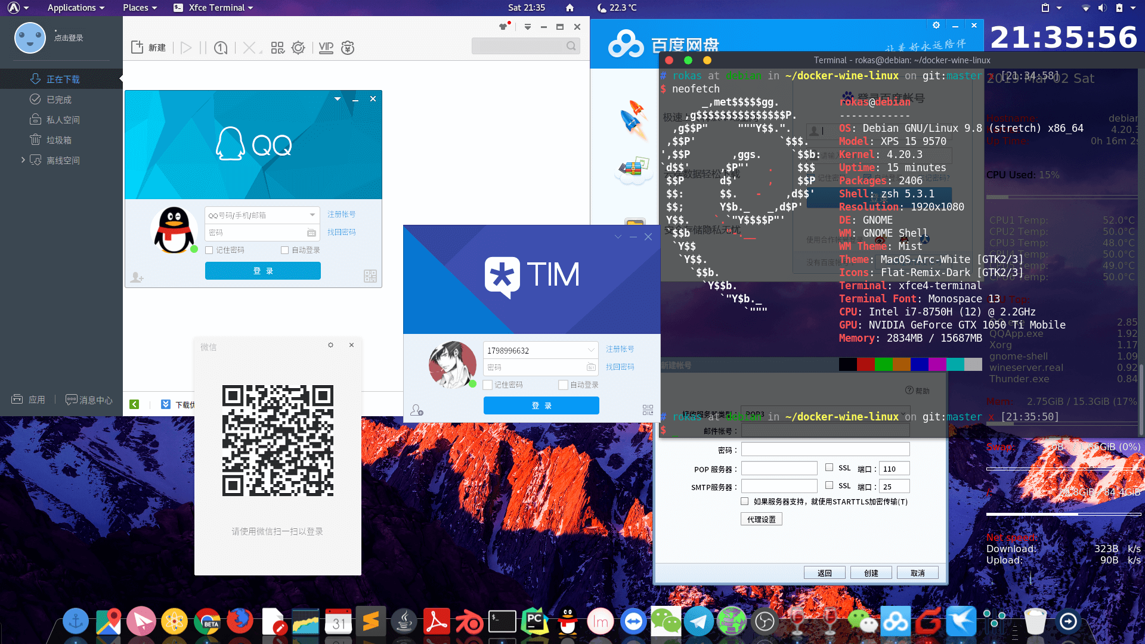Viewport: 1145px width, 644px height.
Task: Open the 垃圾箱 trash section in sidebar
Action: coord(58,140)
